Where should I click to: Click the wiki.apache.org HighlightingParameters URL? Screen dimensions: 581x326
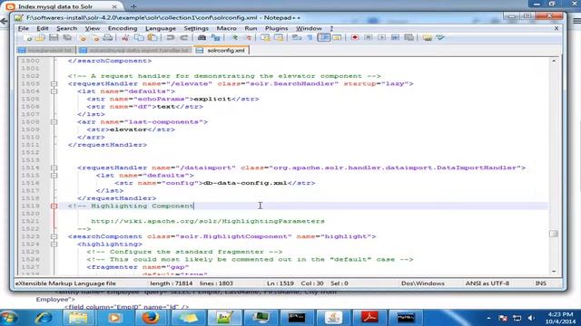coord(208,221)
